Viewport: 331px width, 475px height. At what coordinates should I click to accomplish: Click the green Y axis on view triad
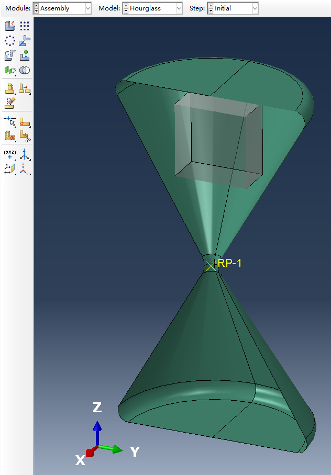tap(111, 449)
